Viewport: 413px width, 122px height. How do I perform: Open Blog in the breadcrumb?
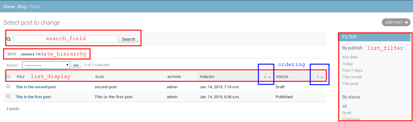(22, 6)
